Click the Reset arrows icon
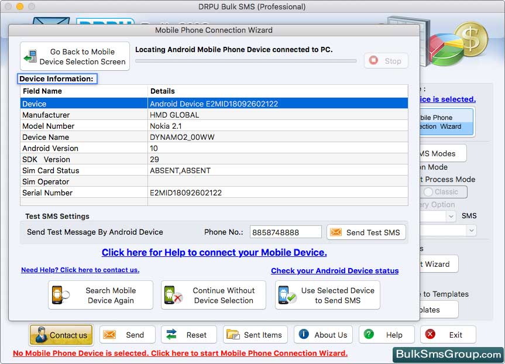The height and width of the screenshot is (364, 505). tap(171, 334)
